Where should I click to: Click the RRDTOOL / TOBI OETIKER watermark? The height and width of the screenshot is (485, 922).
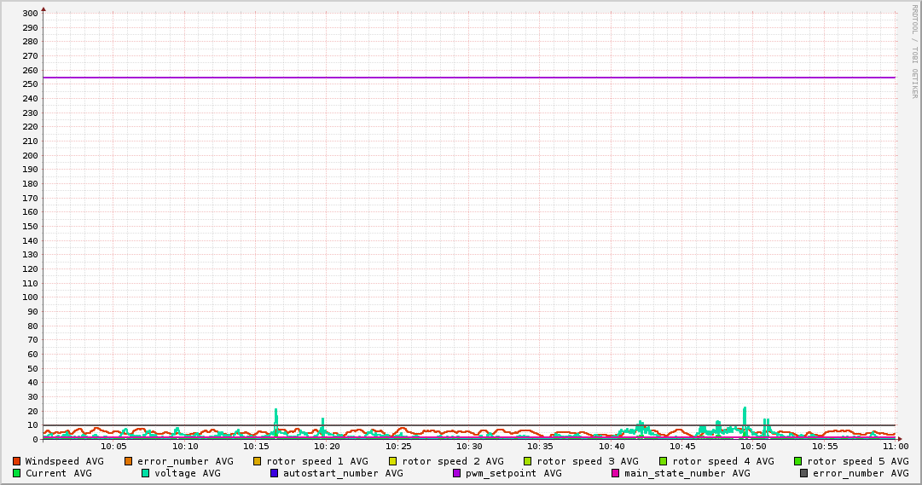(x=914, y=51)
